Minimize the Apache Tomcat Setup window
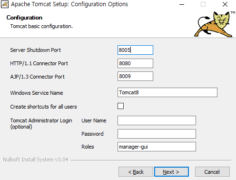This screenshot has height=180, width=236. (182, 4)
